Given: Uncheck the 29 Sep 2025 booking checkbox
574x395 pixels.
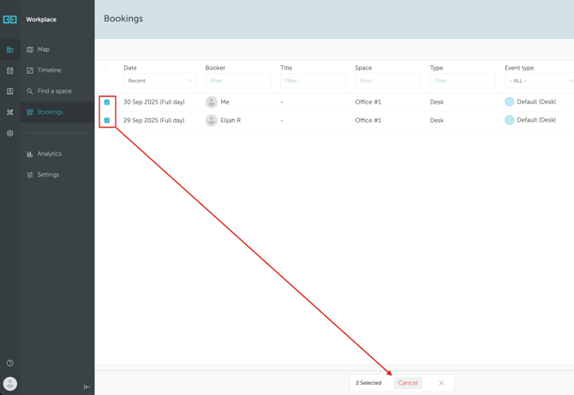Looking at the screenshot, I should pyautogui.click(x=107, y=121).
